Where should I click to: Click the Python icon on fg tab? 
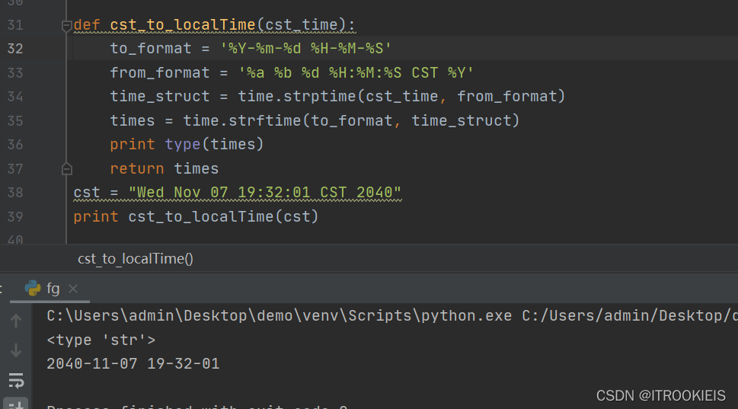(x=33, y=288)
